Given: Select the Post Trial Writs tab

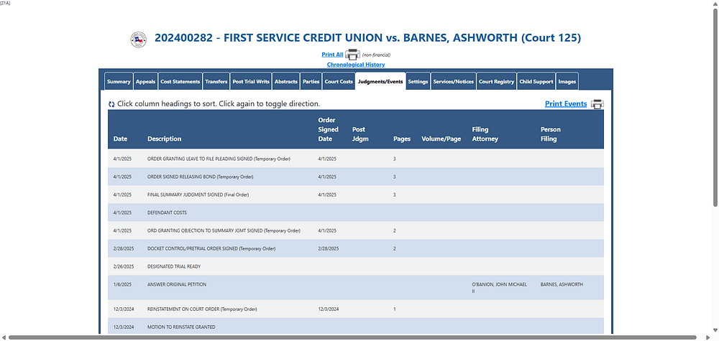Looking at the screenshot, I should pyautogui.click(x=251, y=81).
